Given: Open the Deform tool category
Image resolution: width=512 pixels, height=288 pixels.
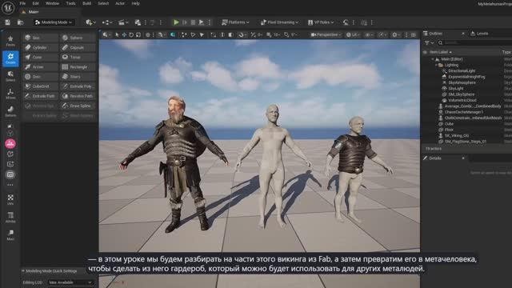Looking at the screenshot, I should (10, 111).
